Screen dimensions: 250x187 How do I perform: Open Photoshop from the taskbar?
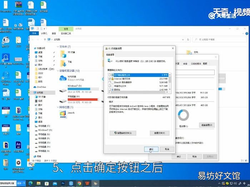tap(63, 183)
